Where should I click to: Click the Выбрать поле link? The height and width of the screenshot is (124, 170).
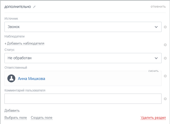(16, 118)
